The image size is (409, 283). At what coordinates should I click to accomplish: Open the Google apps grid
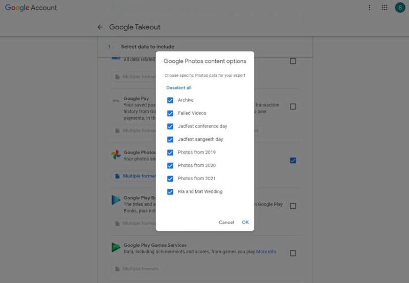point(384,8)
